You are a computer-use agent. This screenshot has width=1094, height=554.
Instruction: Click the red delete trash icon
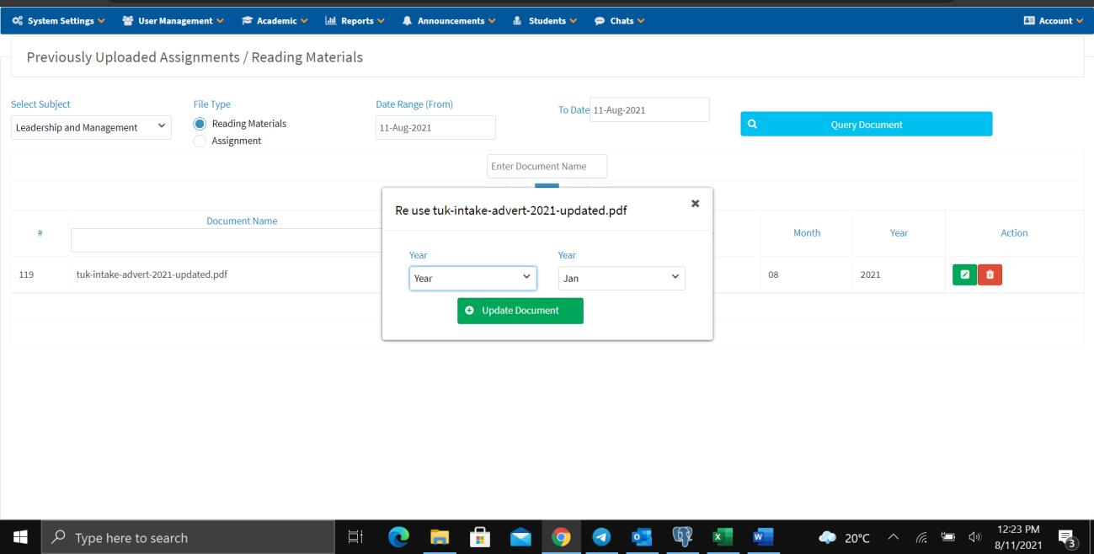990,274
